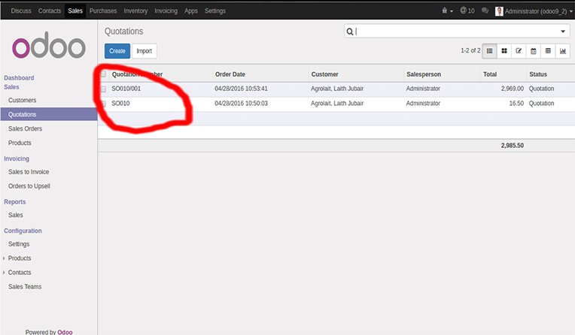Click the search magnifier icon

point(350,32)
